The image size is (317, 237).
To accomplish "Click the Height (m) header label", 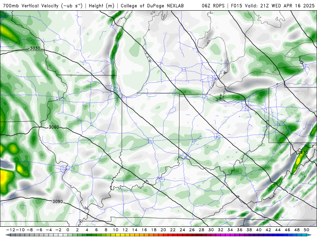I will pos(102,6).
